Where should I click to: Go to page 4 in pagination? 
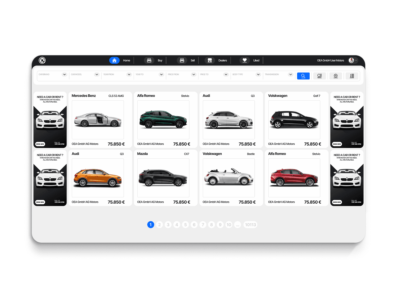pos(177,225)
